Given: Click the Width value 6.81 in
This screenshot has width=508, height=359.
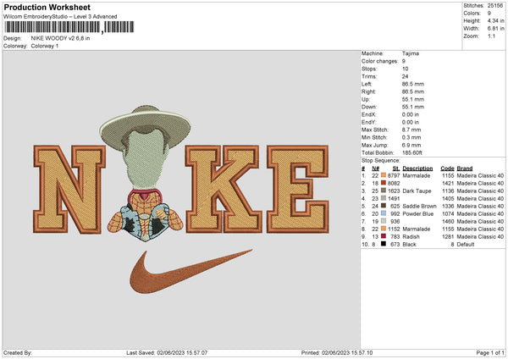Looking at the screenshot, I should coord(495,29).
